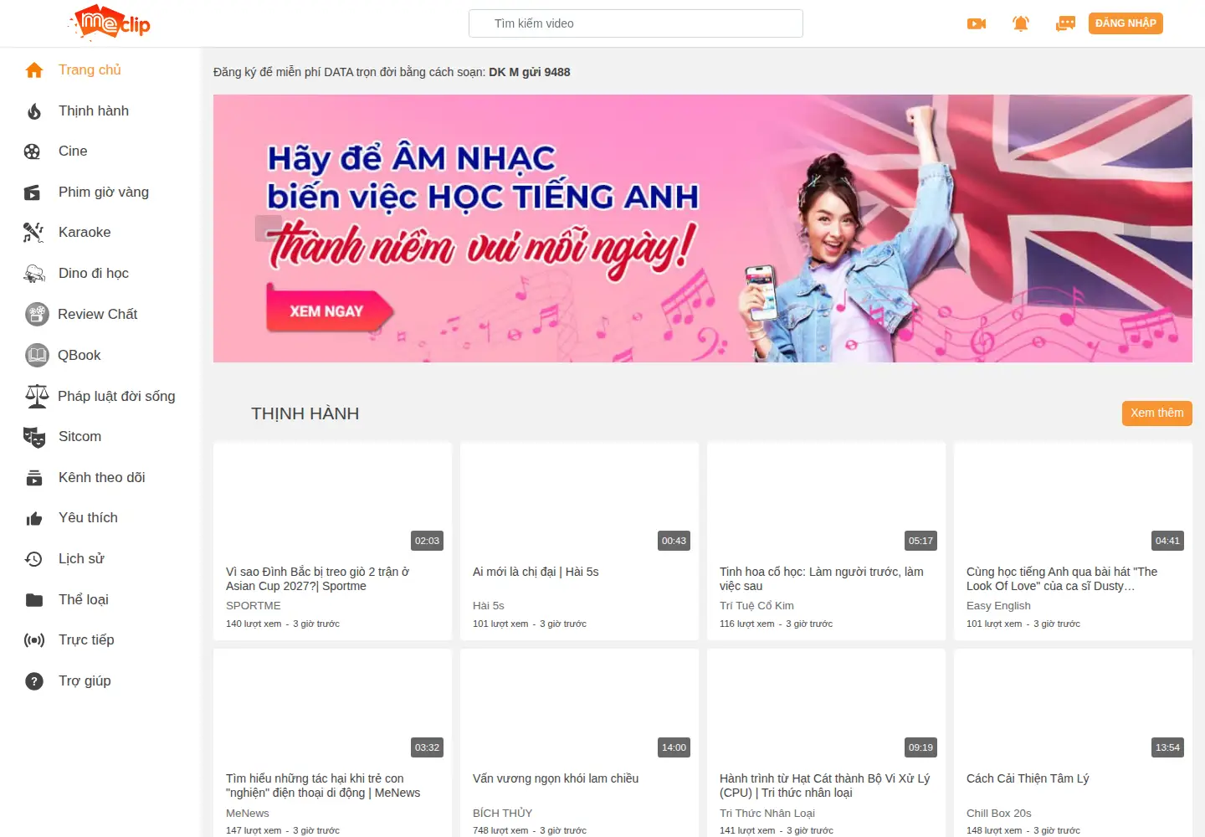1205x837 pixels.
Task: Open the notifications bell icon
Action: pyautogui.click(x=1021, y=23)
